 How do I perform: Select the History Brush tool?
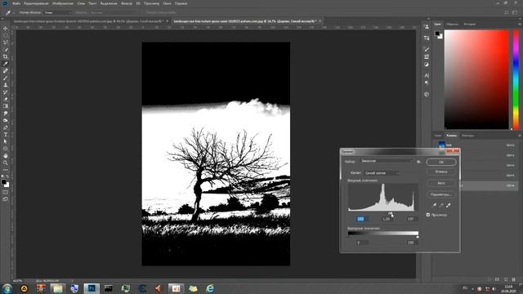(6, 91)
